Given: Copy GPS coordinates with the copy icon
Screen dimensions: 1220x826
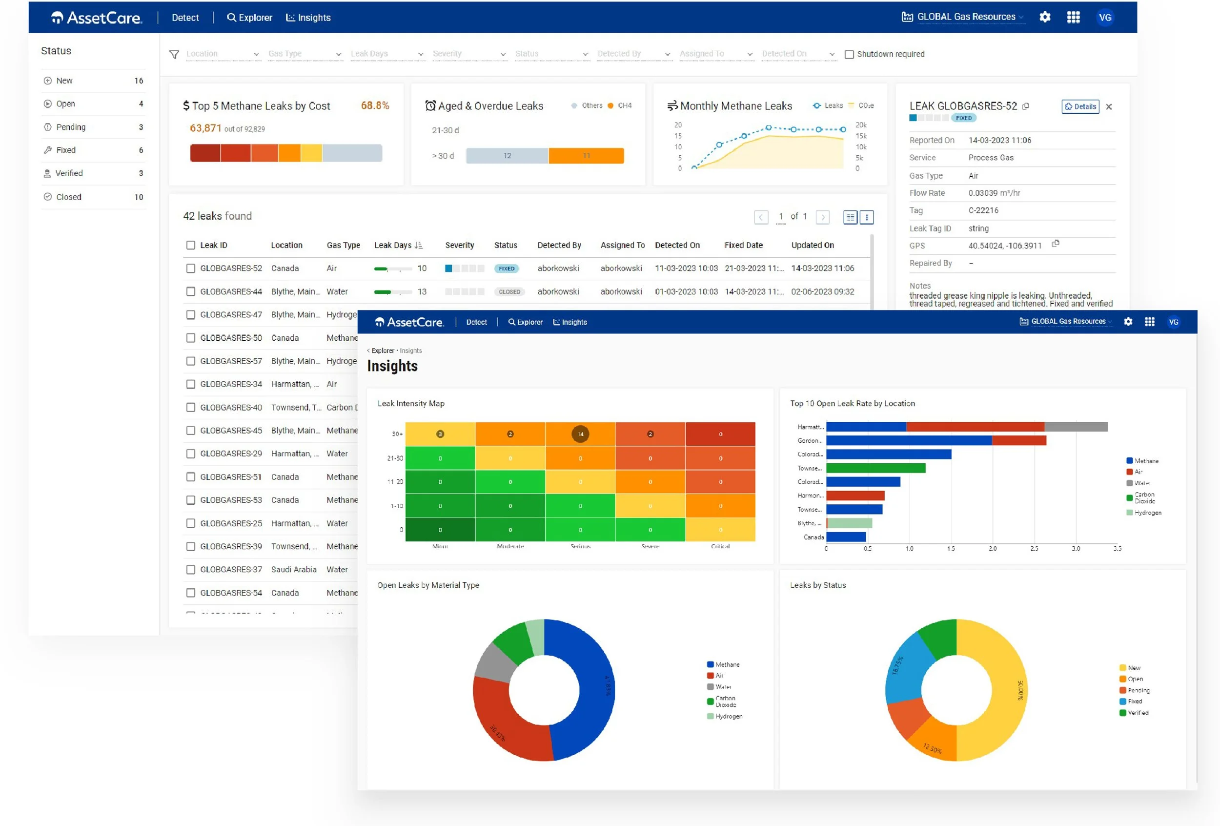Looking at the screenshot, I should point(1056,244).
